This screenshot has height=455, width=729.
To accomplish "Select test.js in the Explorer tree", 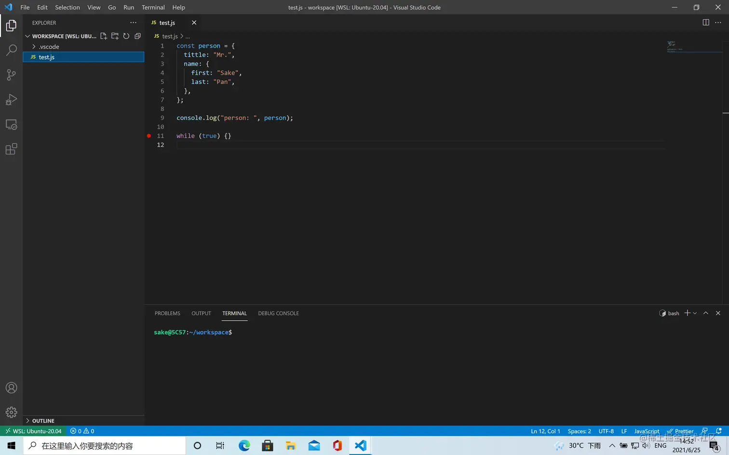I will pyautogui.click(x=83, y=57).
